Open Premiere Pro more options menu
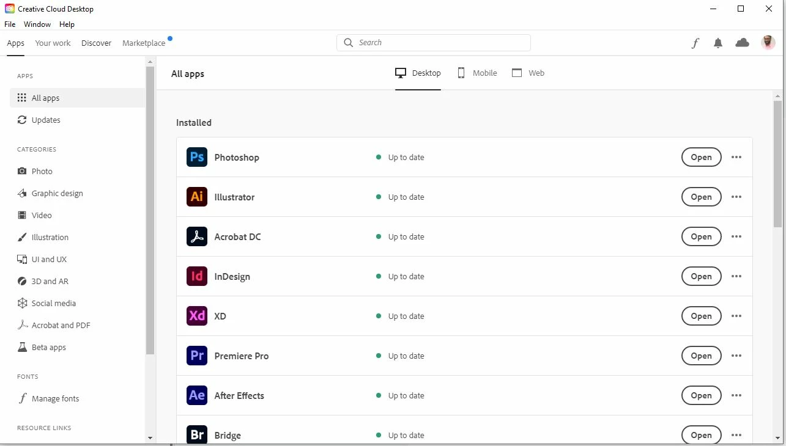Viewport: 786px width, 446px height. [x=736, y=356]
